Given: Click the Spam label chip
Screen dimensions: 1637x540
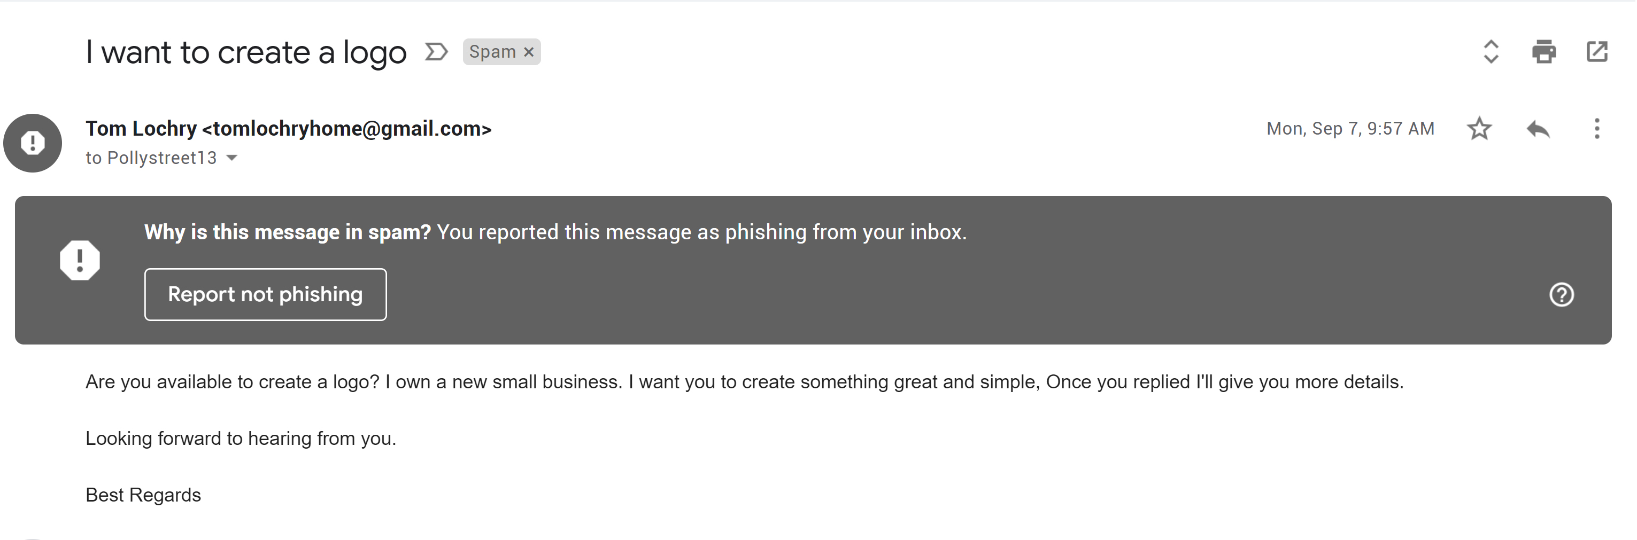Looking at the screenshot, I should [x=492, y=52].
